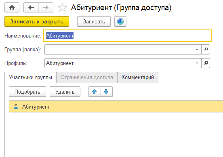Open the Профиль item icon
Image resolution: width=223 pixels, height=157 pixels.
pos(206,63)
